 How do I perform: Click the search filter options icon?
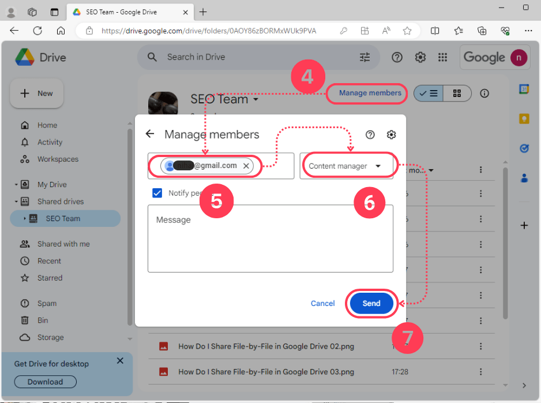(x=365, y=57)
